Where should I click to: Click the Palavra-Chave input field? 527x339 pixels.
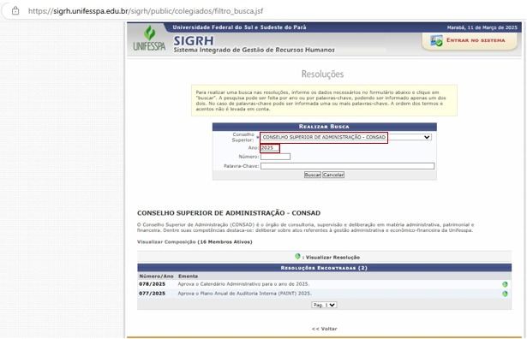(347, 166)
